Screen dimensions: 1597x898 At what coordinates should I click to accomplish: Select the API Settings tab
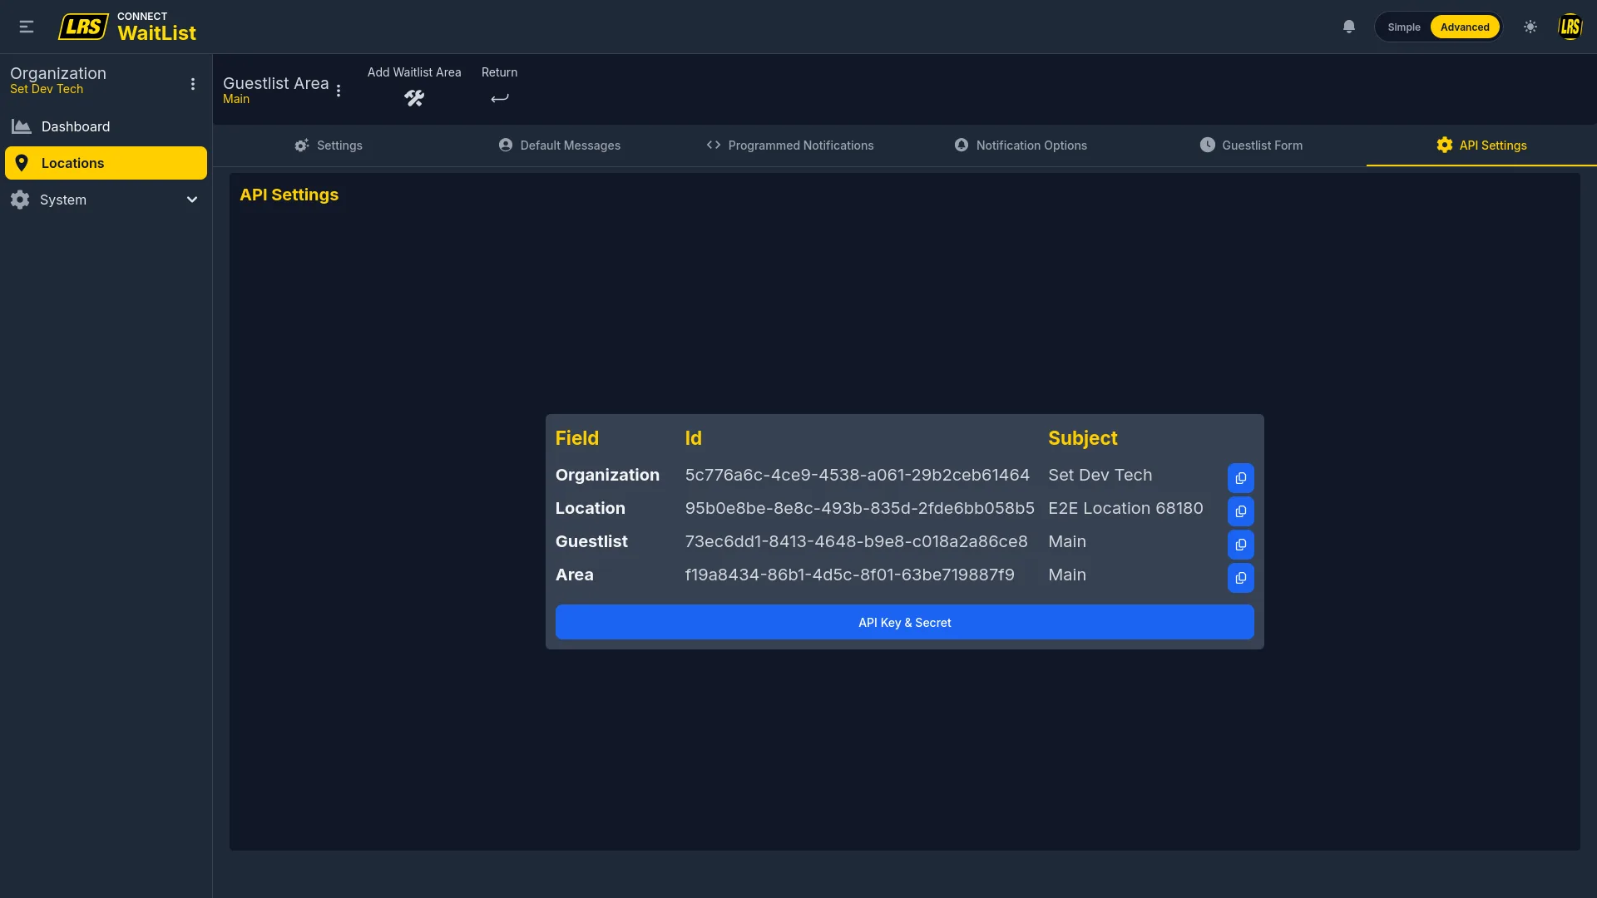1481,146
